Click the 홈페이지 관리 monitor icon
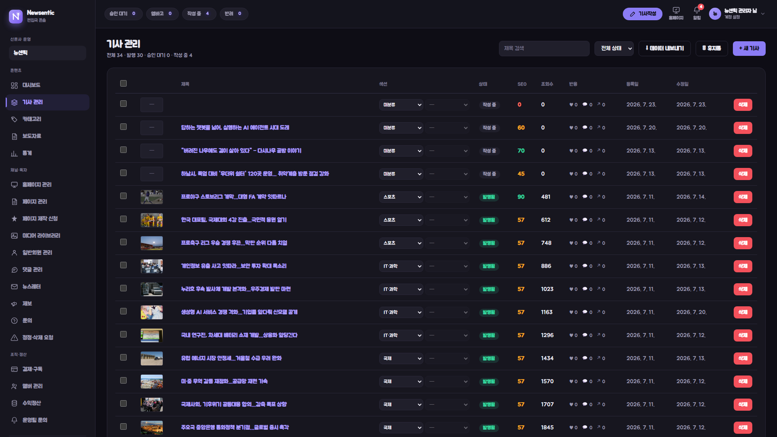The image size is (777, 437). [x=14, y=185]
